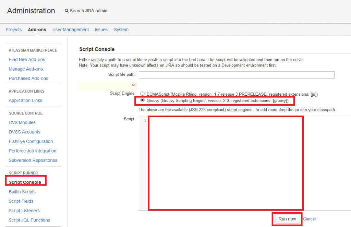This screenshot has width=351, height=227.
Task: Open the System admin section
Action: click(121, 29)
